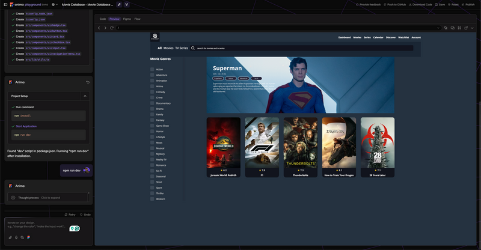
Task: Select the Preview tab
Action: [114, 19]
